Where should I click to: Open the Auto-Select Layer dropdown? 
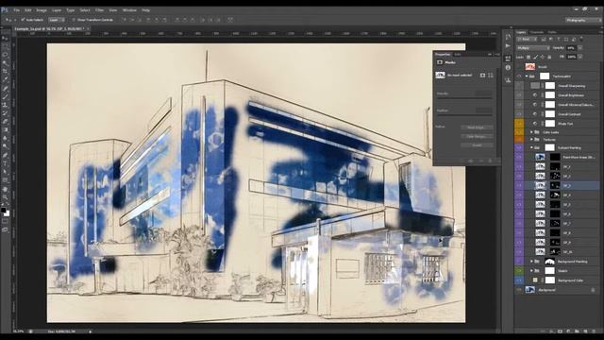57,20
